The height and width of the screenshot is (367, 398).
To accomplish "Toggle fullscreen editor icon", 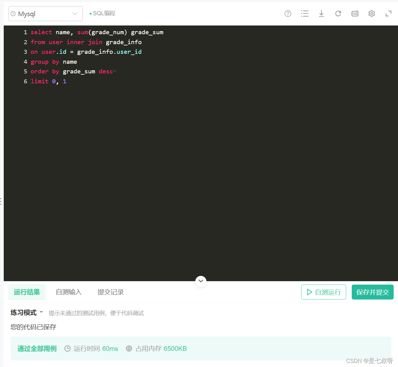I will [x=388, y=13].
